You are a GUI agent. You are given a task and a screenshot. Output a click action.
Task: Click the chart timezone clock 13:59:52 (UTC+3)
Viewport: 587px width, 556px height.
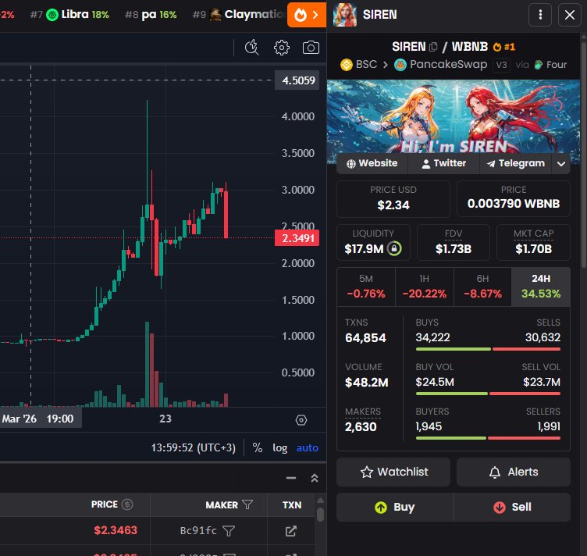tap(193, 447)
